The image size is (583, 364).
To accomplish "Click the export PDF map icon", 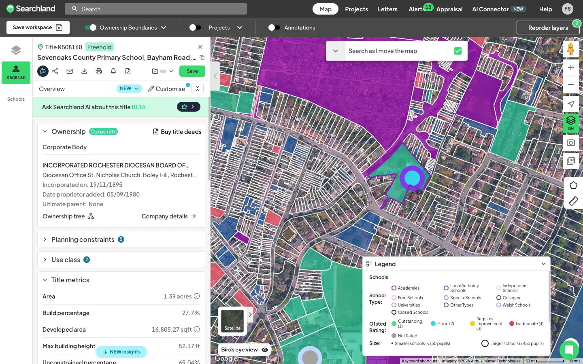I will [x=571, y=161].
